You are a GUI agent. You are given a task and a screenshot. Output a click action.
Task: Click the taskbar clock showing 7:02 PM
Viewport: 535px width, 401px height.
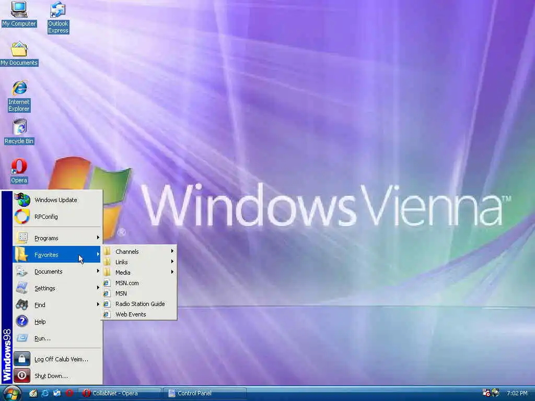coord(517,393)
